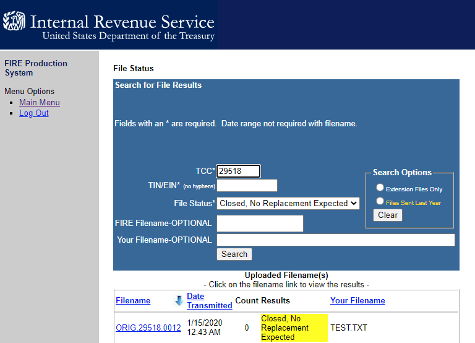Sort by Date Transmitted column header
Image resolution: width=475 pixels, height=343 pixels.
(x=209, y=301)
